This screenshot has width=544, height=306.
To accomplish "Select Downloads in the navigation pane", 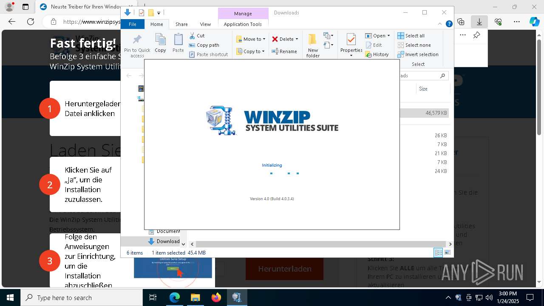I will click(x=164, y=241).
